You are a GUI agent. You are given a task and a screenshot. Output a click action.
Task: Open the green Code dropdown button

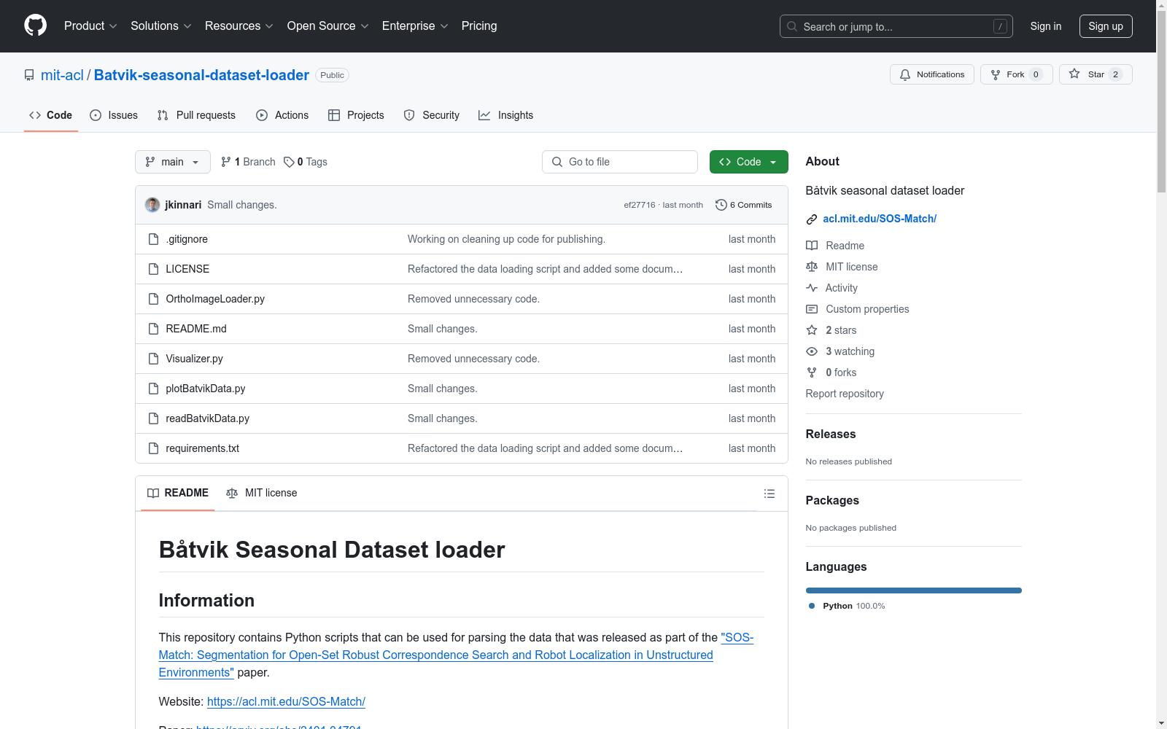click(x=748, y=162)
